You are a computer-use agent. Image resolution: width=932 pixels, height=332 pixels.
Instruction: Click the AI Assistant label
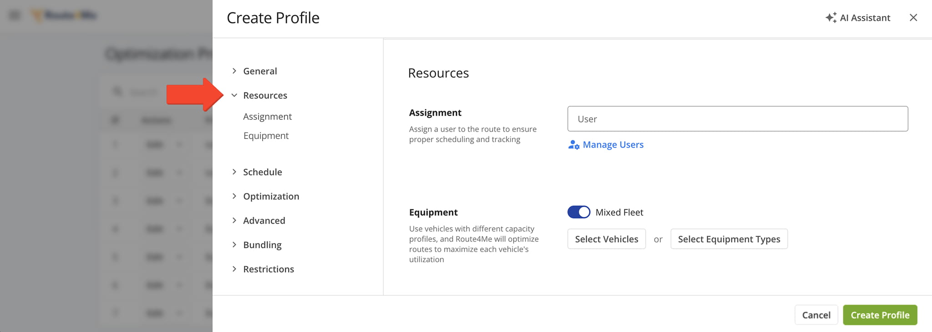[x=865, y=18]
